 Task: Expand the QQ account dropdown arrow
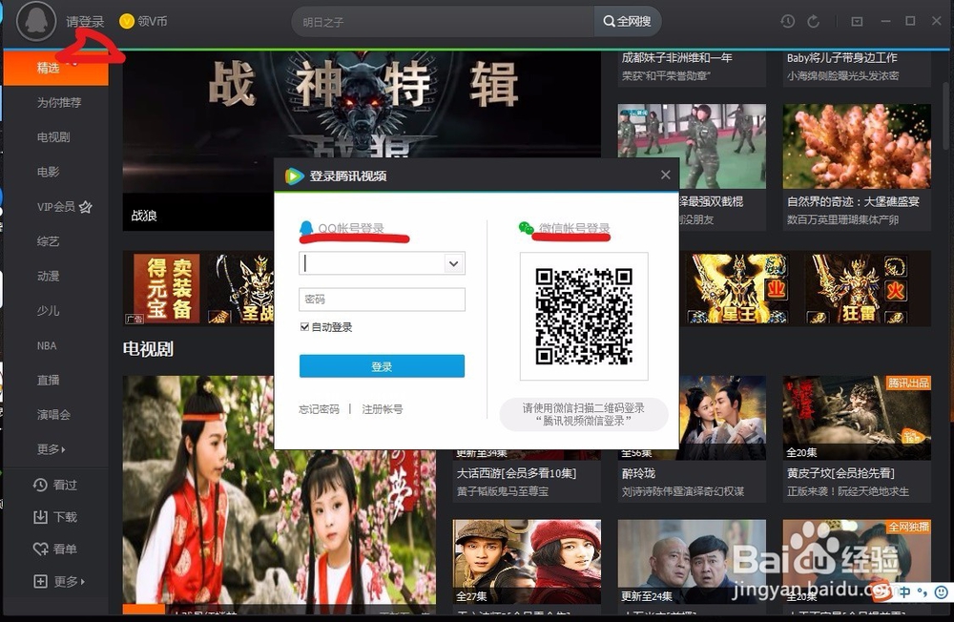[454, 263]
